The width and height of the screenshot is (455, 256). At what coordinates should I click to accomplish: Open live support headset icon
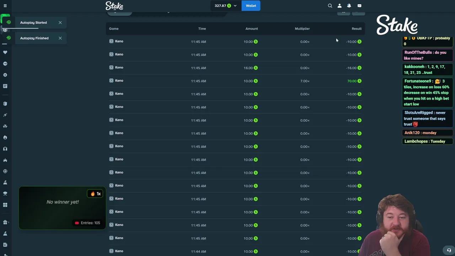[x=449, y=250]
